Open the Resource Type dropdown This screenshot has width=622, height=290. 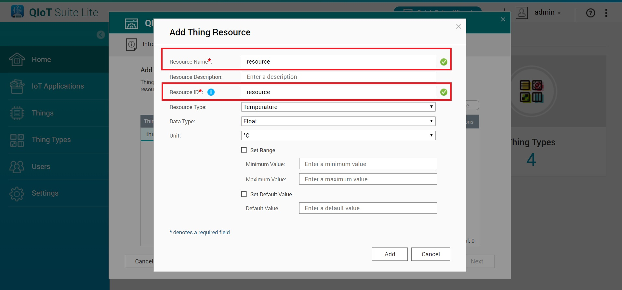(x=338, y=107)
